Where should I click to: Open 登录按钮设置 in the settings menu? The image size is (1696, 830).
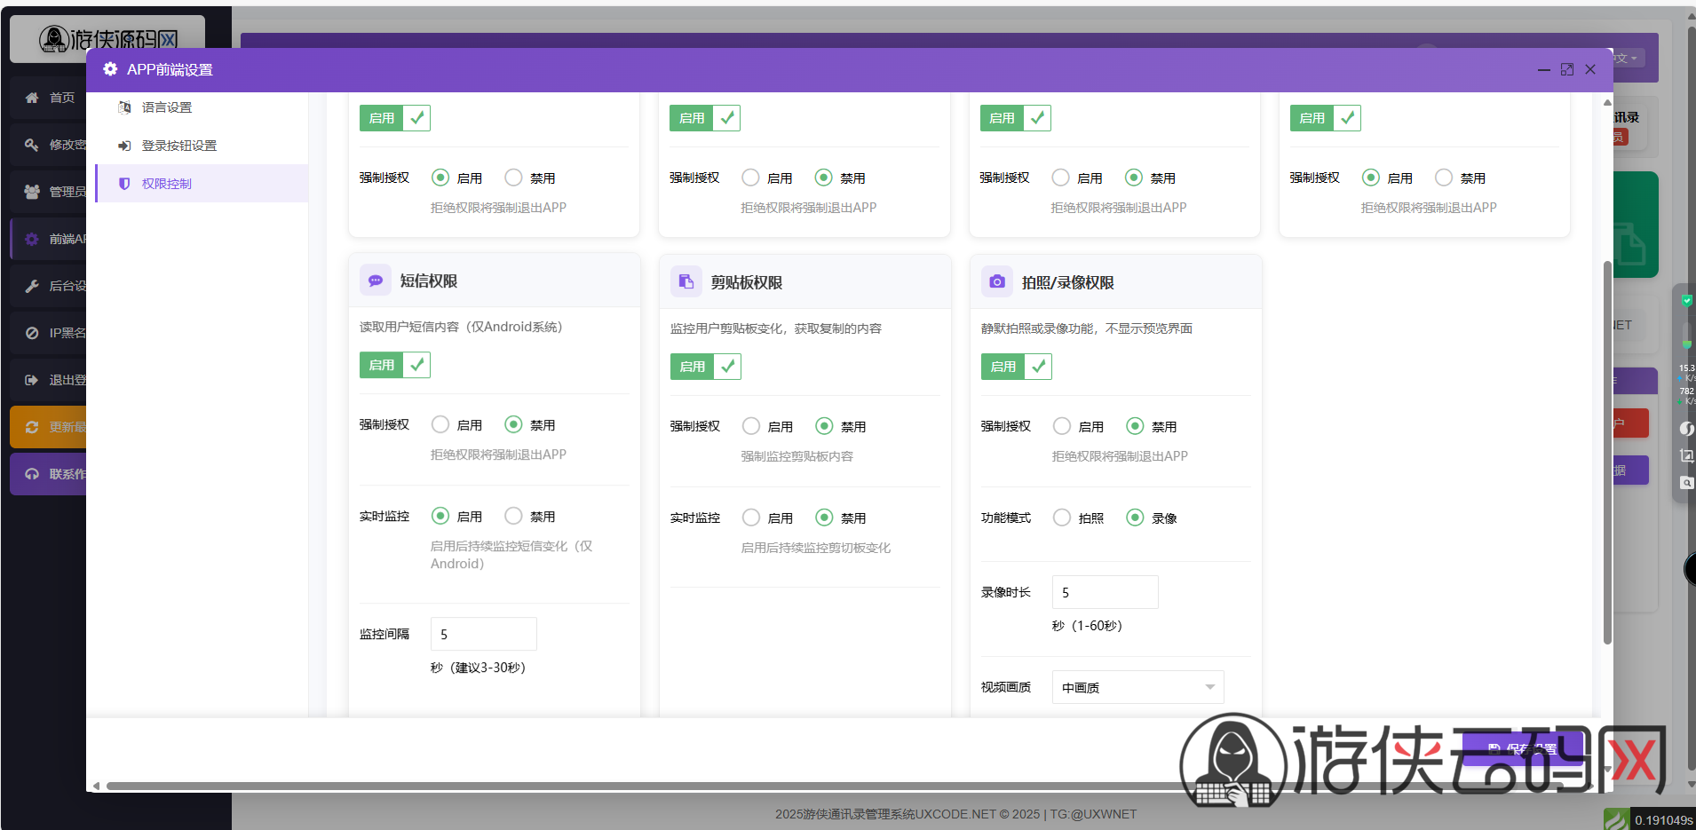coord(178,146)
